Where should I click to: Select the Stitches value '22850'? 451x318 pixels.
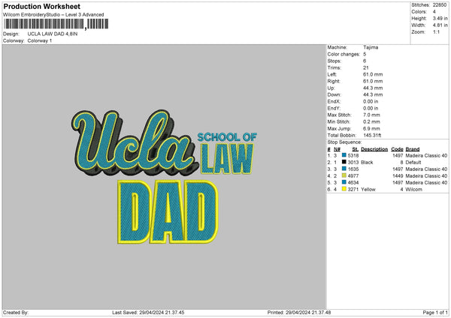[440, 5]
